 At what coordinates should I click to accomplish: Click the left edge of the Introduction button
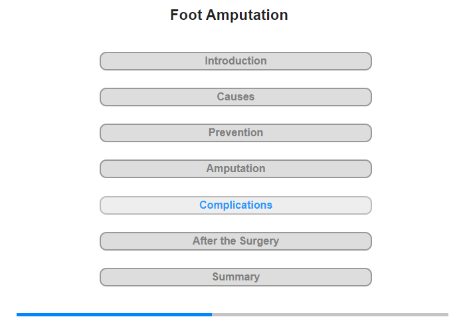[x=102, y=61]
